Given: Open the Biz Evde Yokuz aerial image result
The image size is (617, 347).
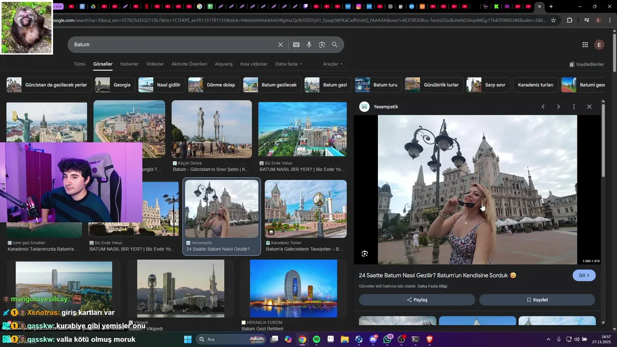Looking at the screenshot, I should [x=302, y=129].
